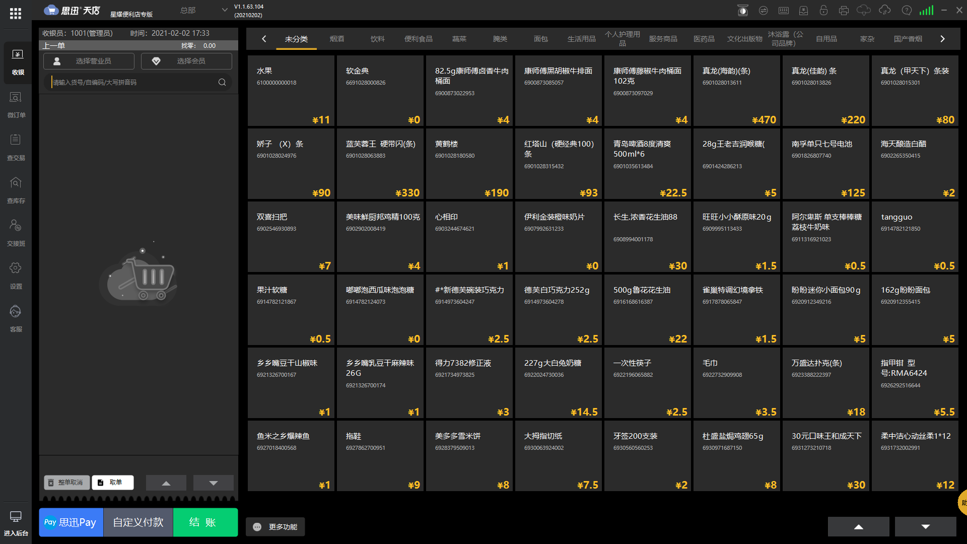Open the 查库存 inventory sidebar icon
The height and width of the screenshot is (544, 967).
coord(16,190)
